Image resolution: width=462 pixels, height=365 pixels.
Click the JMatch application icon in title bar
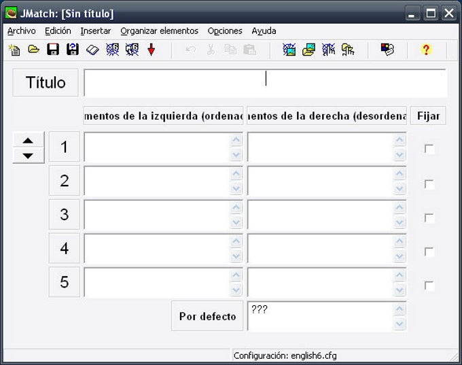point(11,14)
